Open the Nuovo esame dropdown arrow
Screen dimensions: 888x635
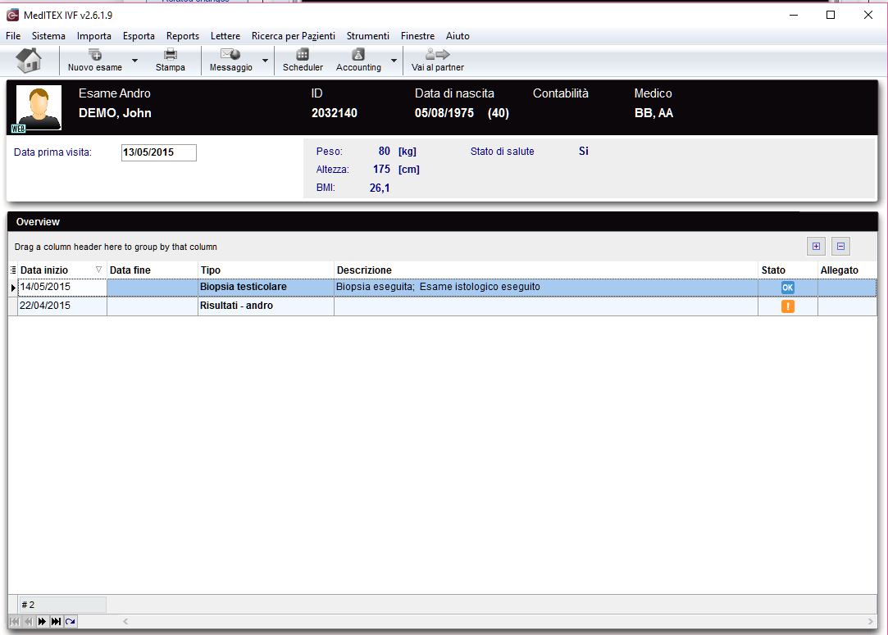(134, 61)
